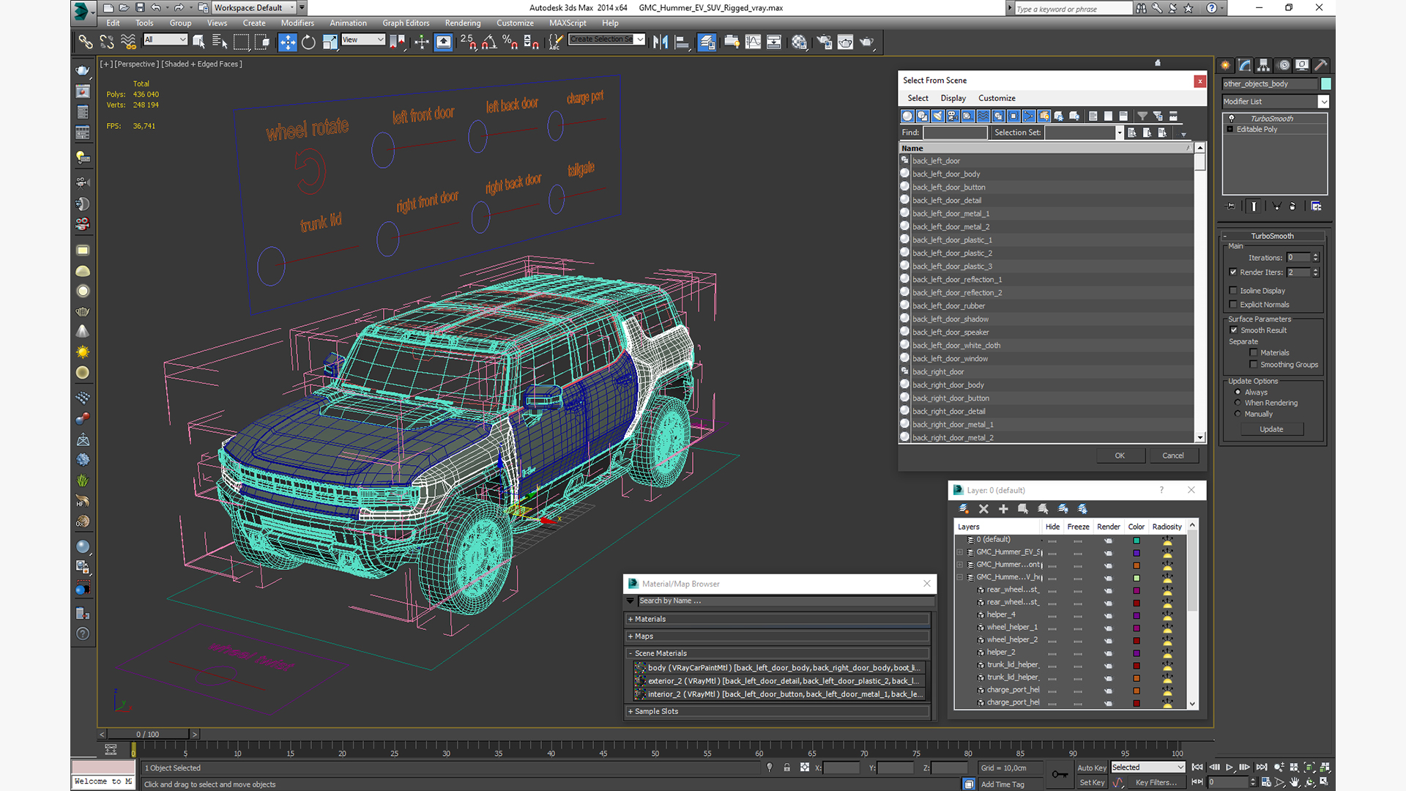Open the Create command panel tab
Viewport: 1406px width, 791px height.
(x=1225, y=65)
